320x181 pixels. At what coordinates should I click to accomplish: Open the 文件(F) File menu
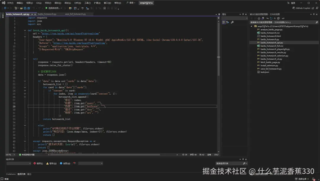click(x=10, y=3)
